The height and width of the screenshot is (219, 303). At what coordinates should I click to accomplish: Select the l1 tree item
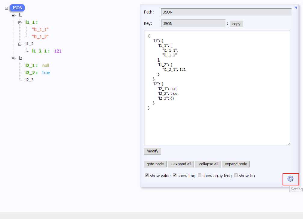(20, 15)
